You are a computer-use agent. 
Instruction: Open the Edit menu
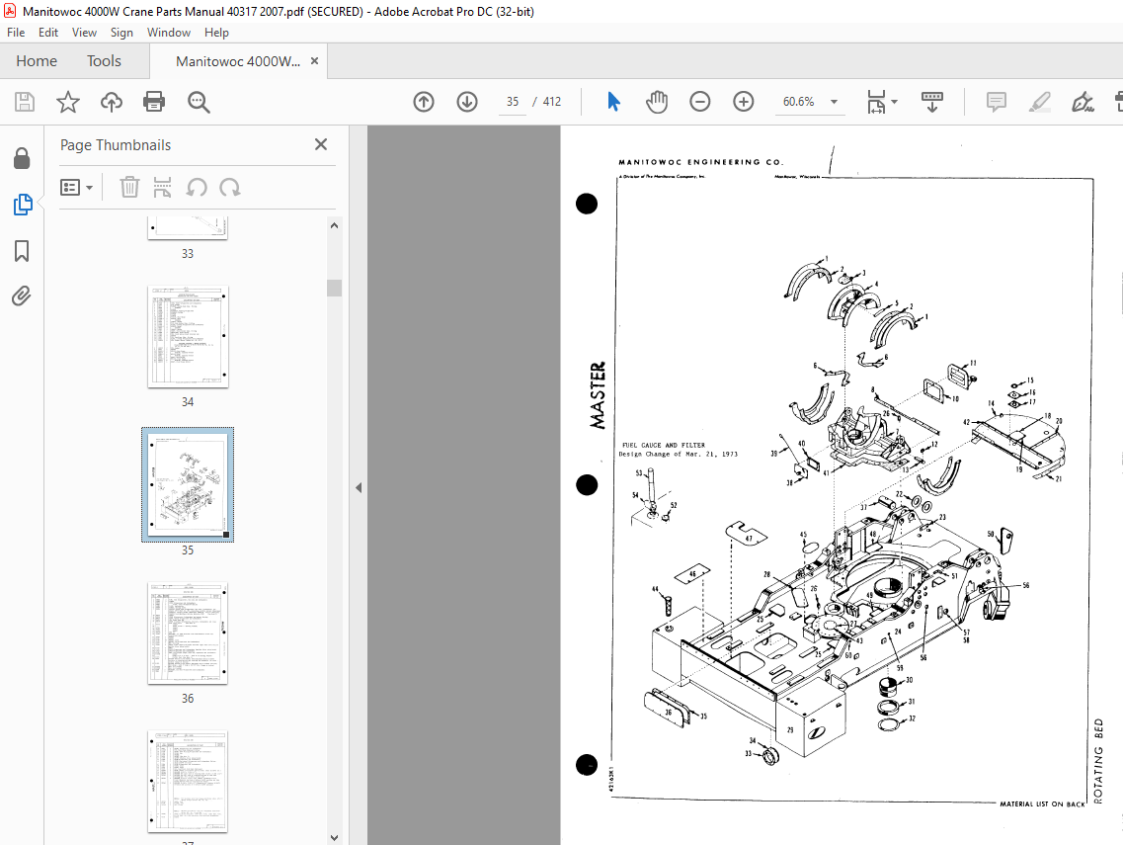tap(48, 33)
